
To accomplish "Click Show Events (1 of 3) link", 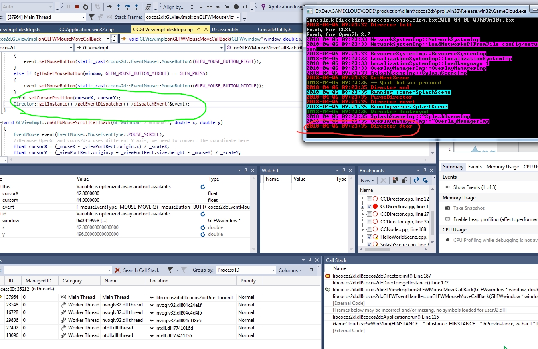I will click(474, 187).
